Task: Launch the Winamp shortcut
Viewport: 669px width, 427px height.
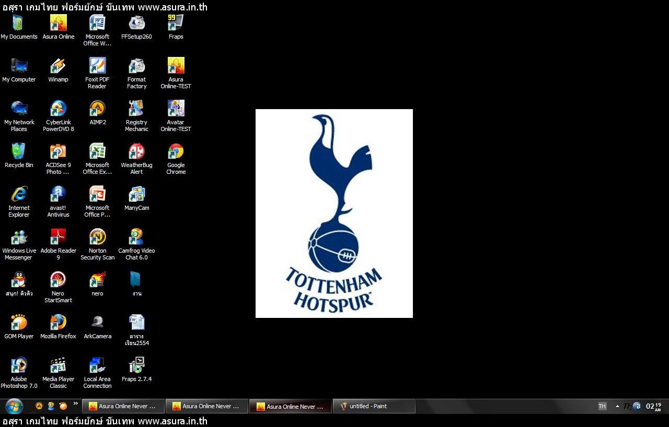Action: click(58, 70)
